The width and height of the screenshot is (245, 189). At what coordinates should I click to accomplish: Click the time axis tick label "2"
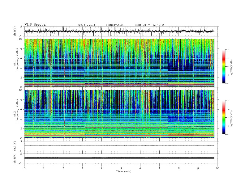coord(63,168)
